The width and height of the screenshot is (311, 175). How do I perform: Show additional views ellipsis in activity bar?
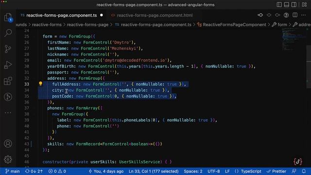pos(8,113)
